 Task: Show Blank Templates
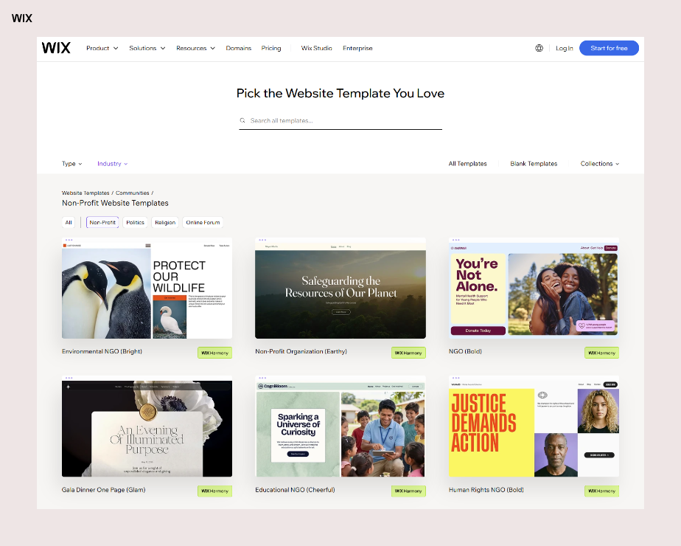click(x=534, y=164)
